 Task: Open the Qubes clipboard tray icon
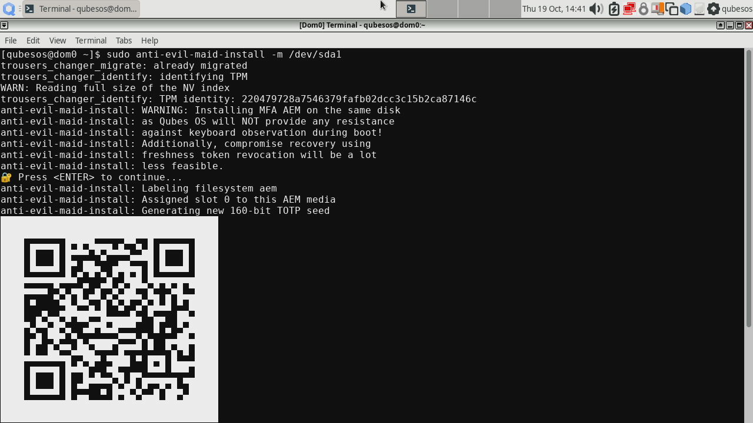(x=671, y=9)
